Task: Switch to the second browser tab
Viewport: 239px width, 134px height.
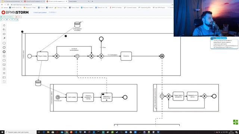Action: [34, 1]
